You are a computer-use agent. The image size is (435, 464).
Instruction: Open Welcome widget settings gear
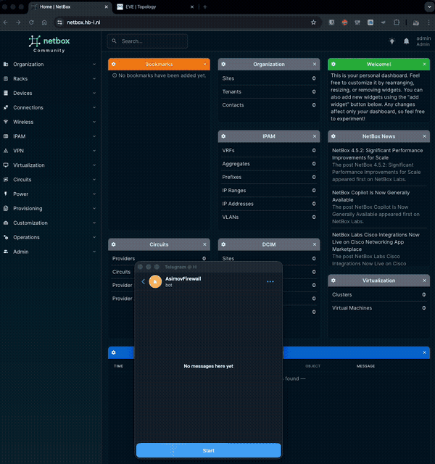[x=333, y=65]
